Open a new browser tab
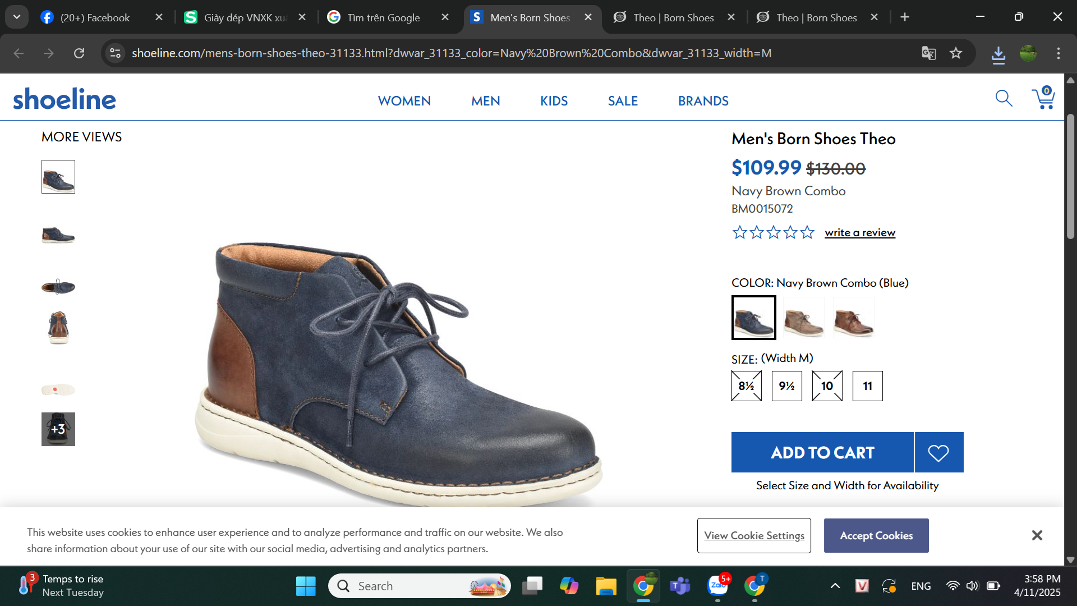 point(905,17)
